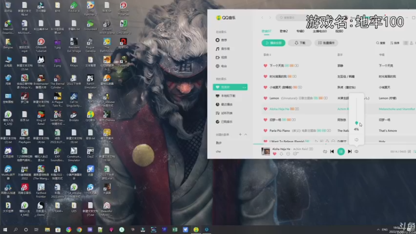Open File Explorer from the taskbar
The height and width of the screenshot is (234, 416).
pos(47,229)
